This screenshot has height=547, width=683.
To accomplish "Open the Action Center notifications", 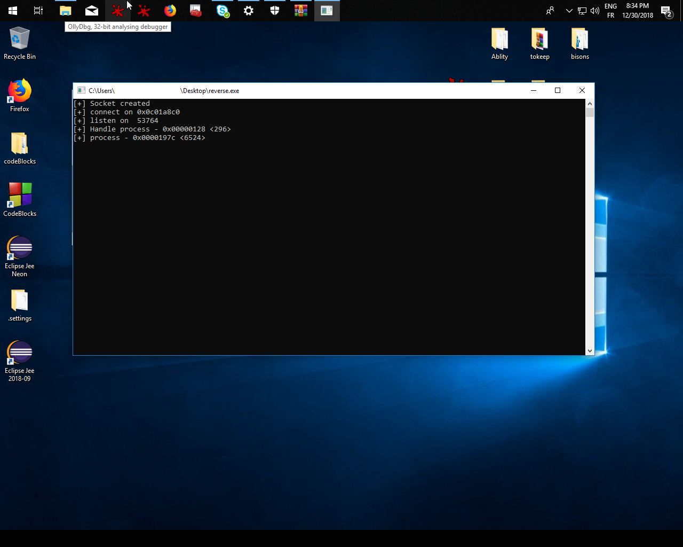I will tap(666, 11).
